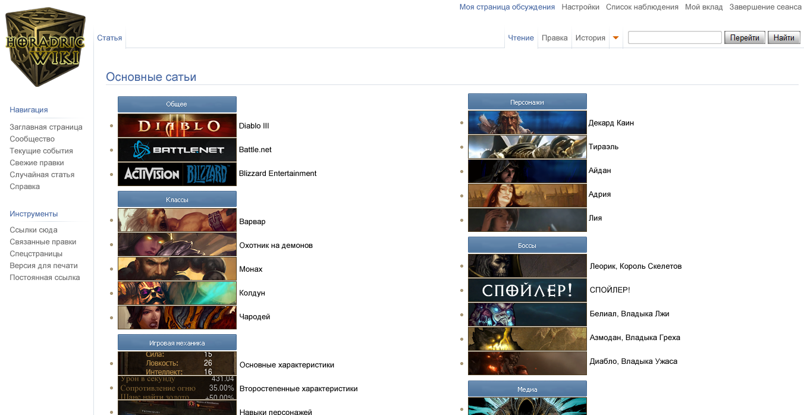
Task: Click the Диабло, Владыка Ужаса link
Action: (633, 361)
